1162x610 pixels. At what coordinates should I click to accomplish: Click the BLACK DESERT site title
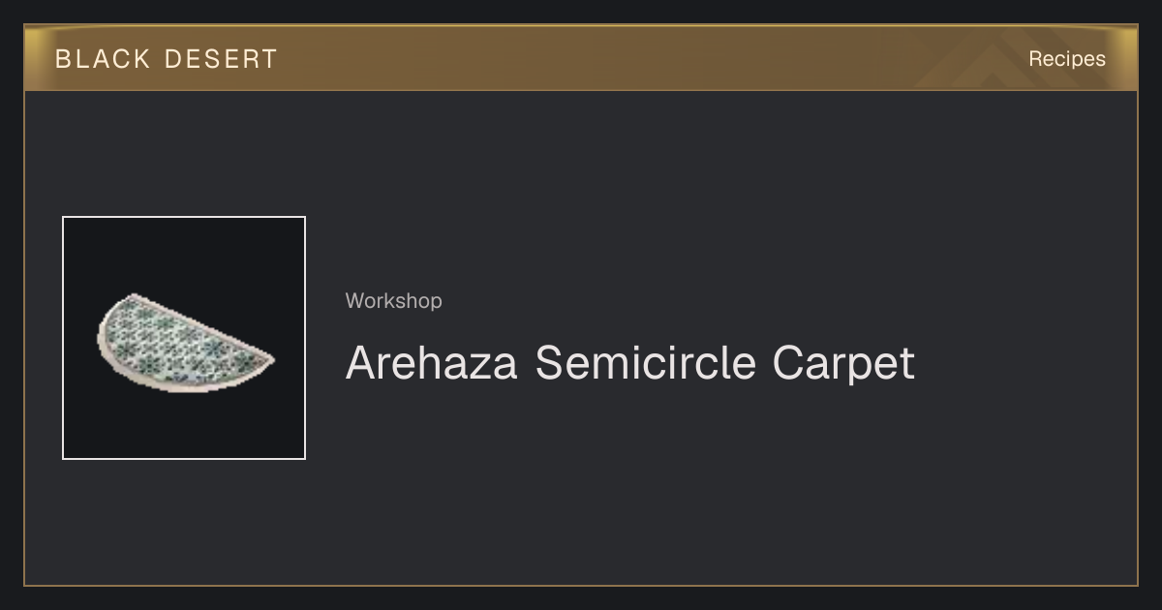[x=167, y=59]
